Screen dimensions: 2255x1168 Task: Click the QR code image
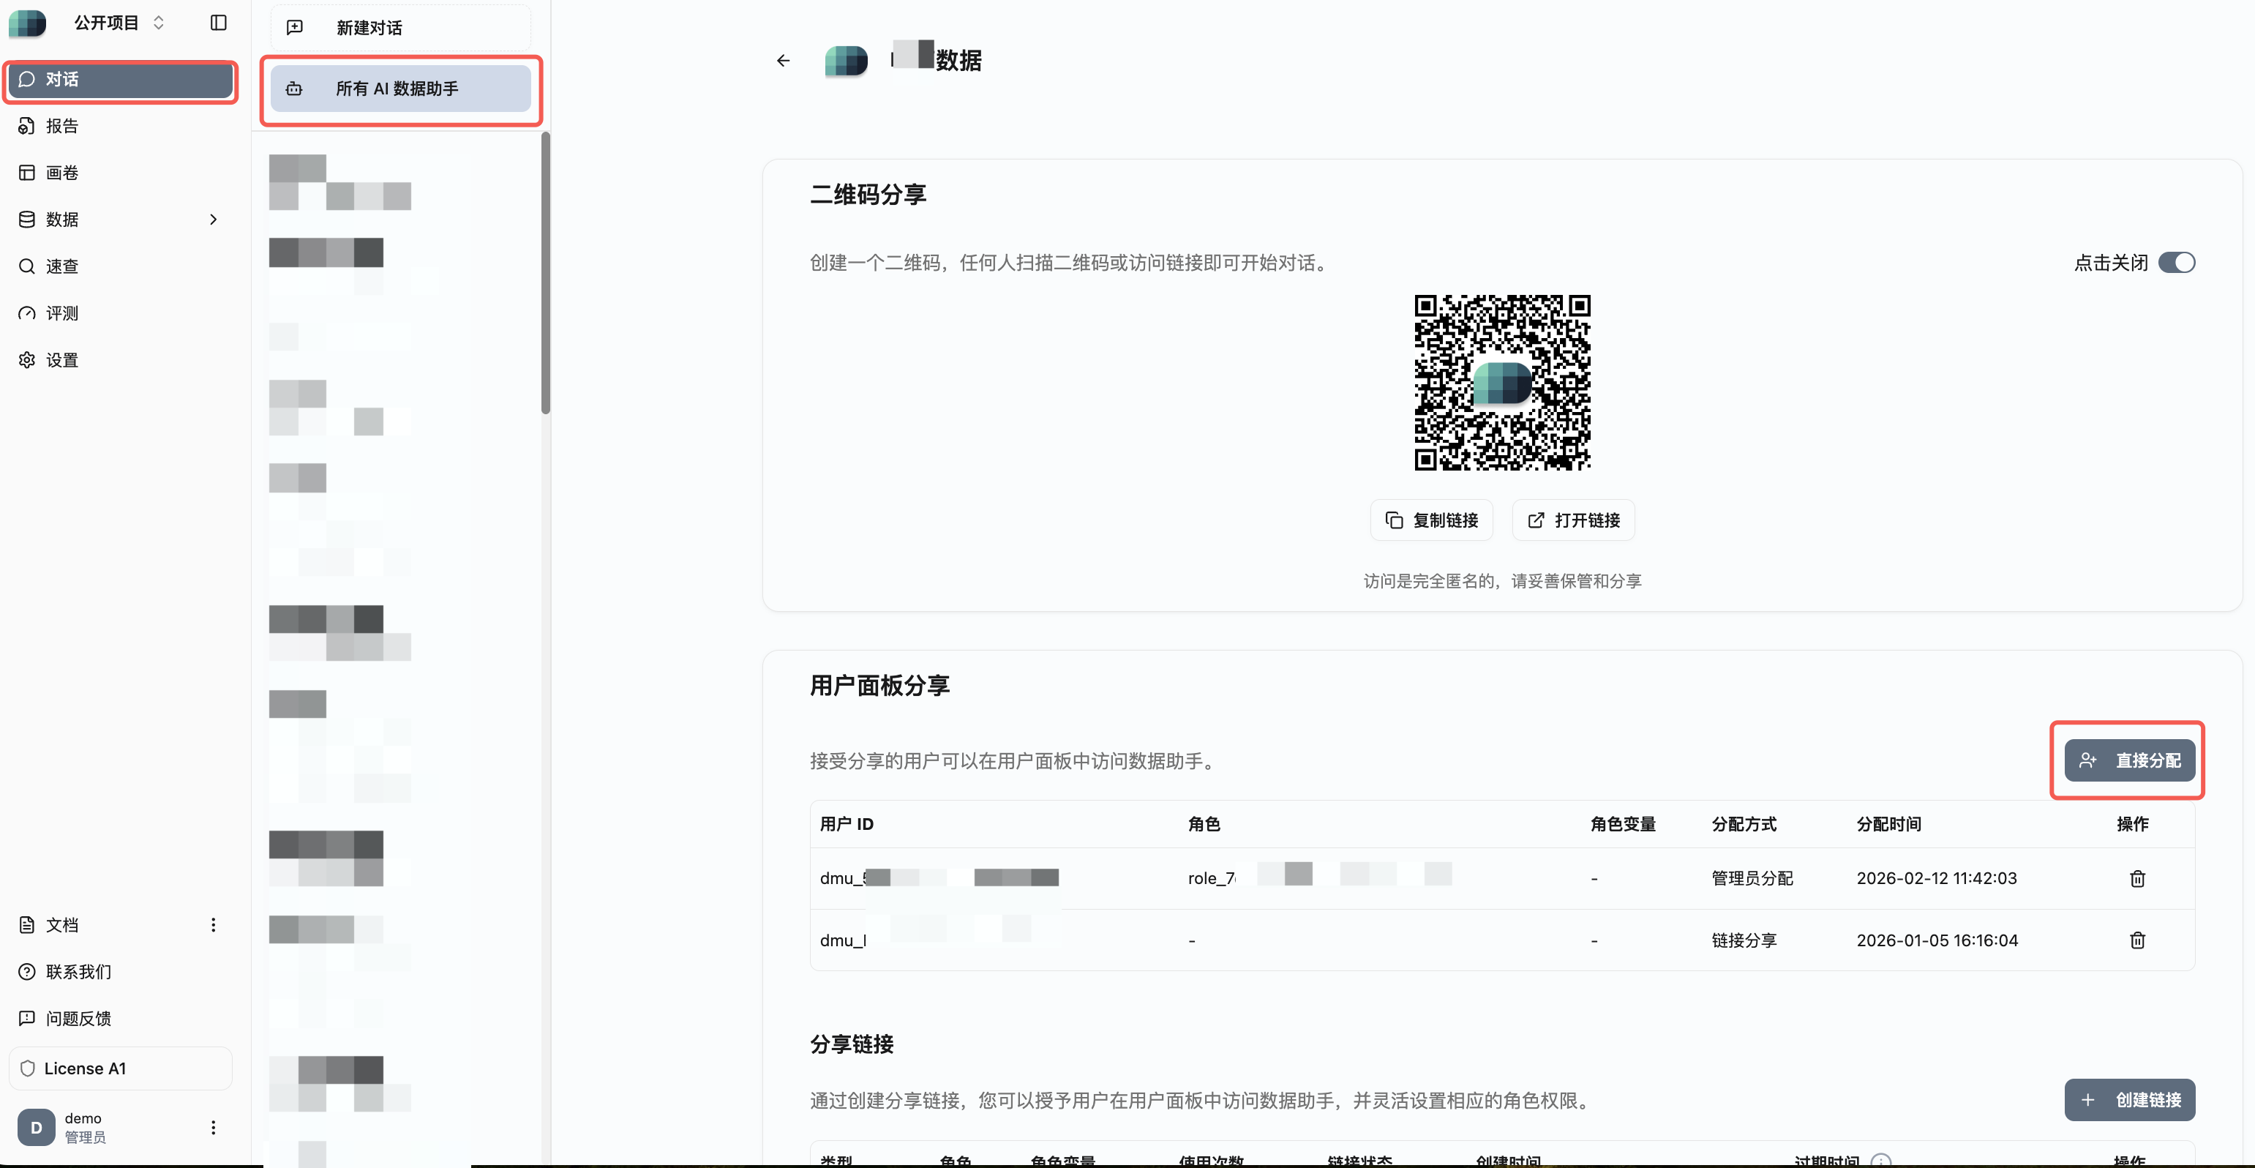pos(1502,383)
